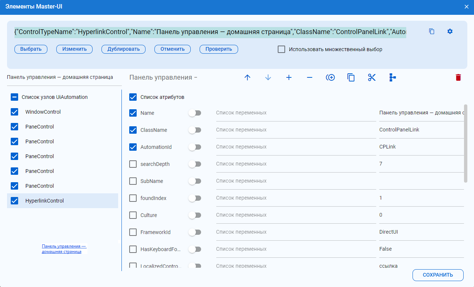
Task: Click the move up arrow icon
Action: coord(247,77)
